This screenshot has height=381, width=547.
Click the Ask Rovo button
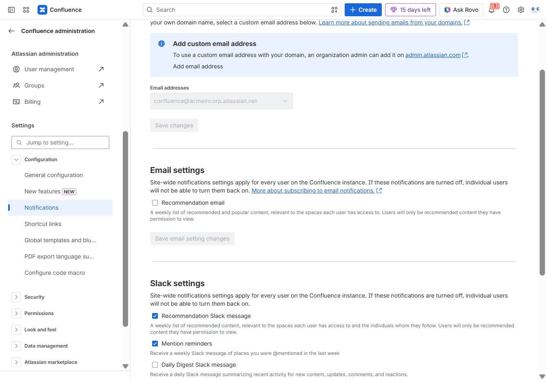pos(461,10)
